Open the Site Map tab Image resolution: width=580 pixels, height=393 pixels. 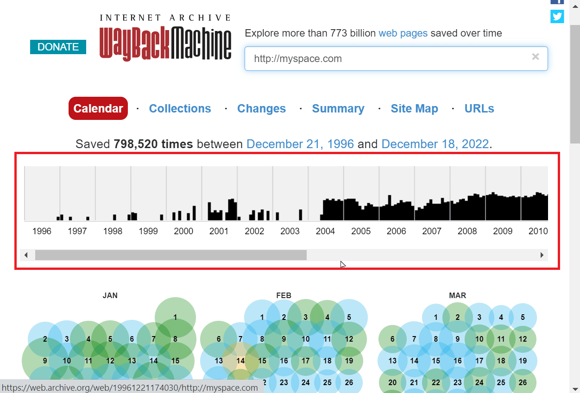coord(414,109)
